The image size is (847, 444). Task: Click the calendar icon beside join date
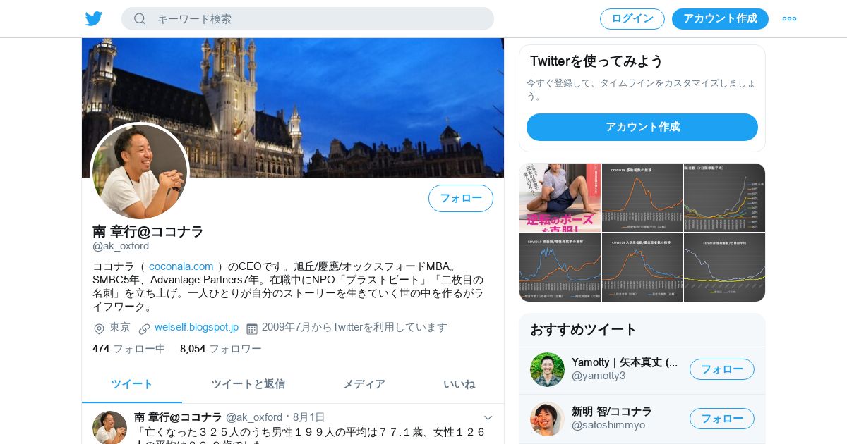[x=252, y=328]
